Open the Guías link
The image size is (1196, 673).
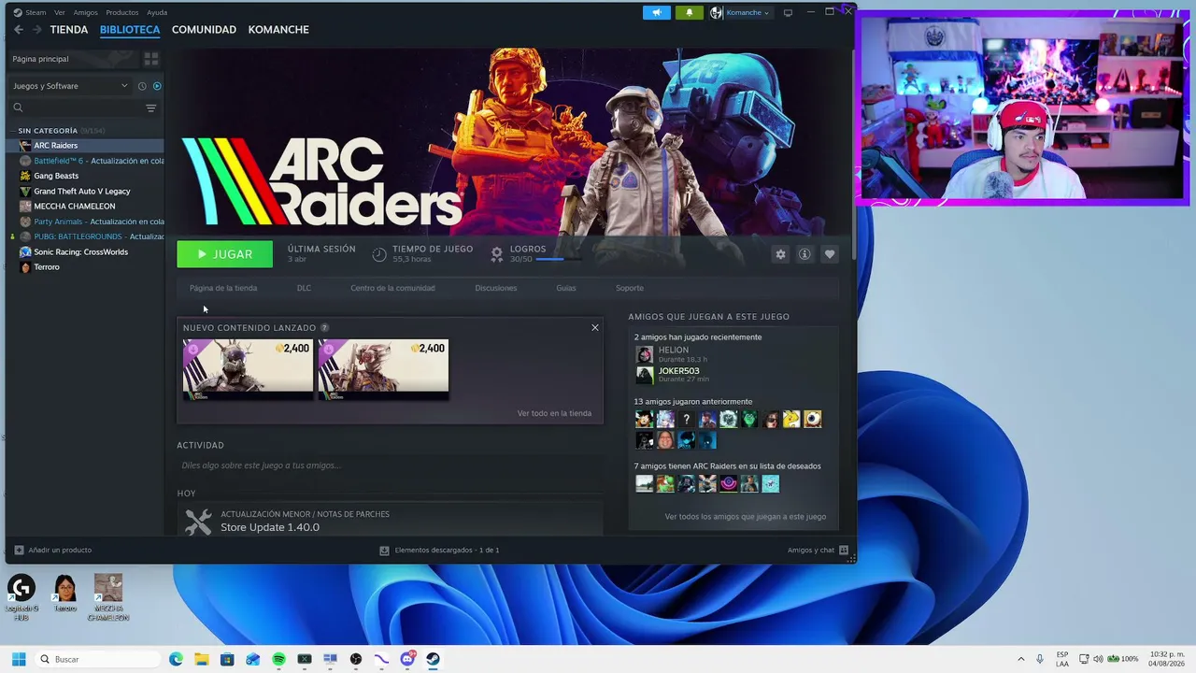point(566,288)
